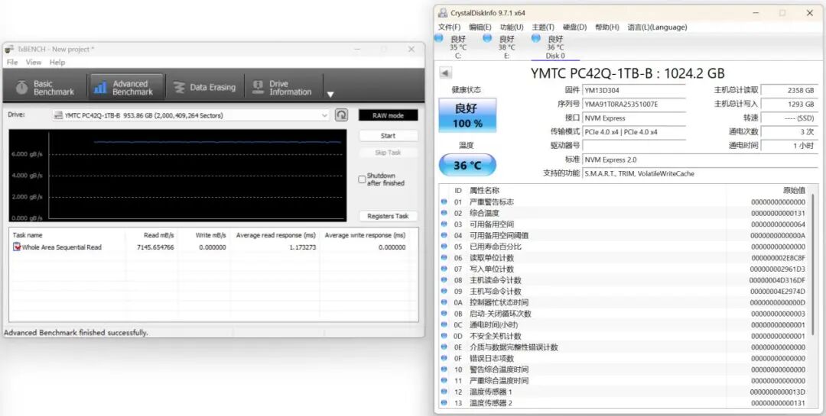Click the firmware field YM13D304

(634, 91)
